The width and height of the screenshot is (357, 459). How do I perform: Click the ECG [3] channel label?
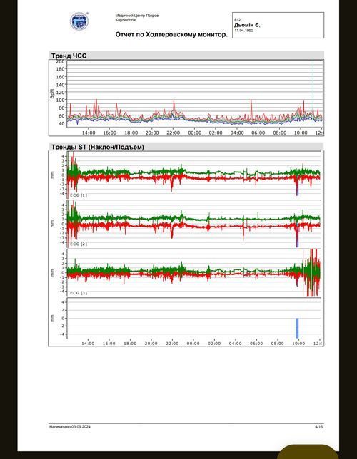coord(79,293)
